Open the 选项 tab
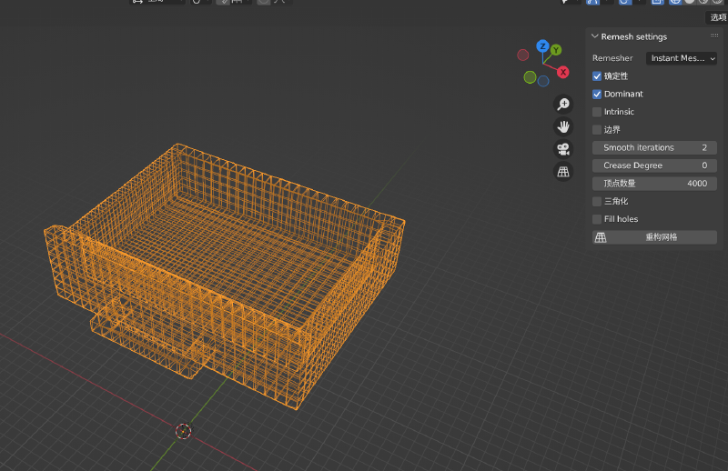728x471 pixels. (x=717, y=17)
